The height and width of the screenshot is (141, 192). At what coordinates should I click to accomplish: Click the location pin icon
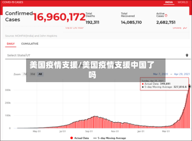(x=187, y=55)
